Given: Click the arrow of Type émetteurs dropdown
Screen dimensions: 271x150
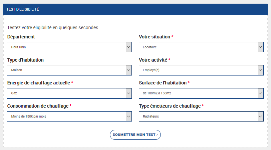Looking at the screenshot, I should [x=260, y=117].
